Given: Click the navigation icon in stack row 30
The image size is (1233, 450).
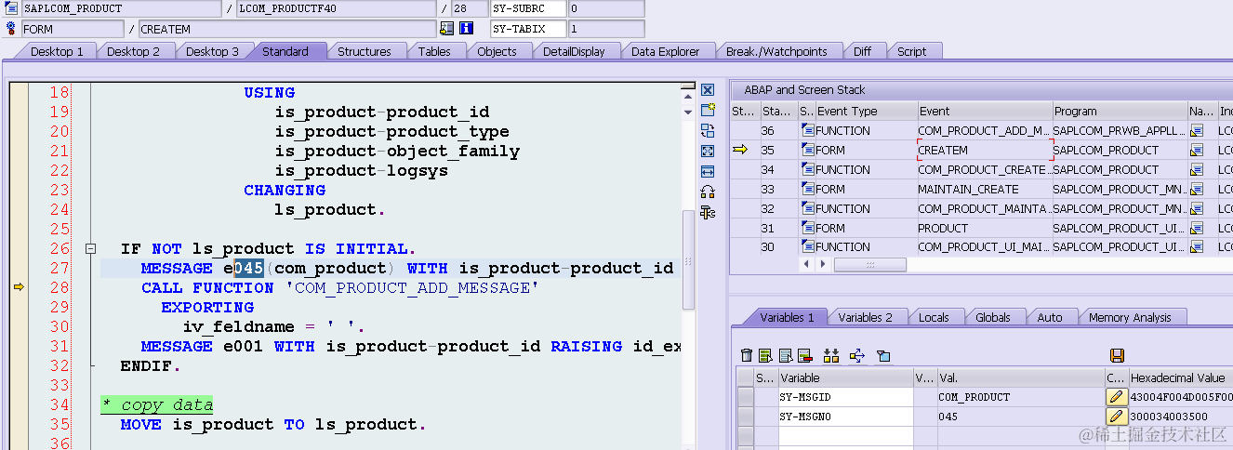Looking at the screenshot, I should click(x=1197, y=247).
